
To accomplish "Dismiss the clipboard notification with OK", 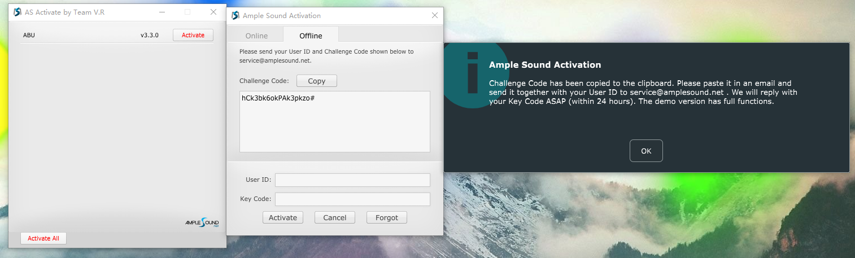I will [646, 151].
